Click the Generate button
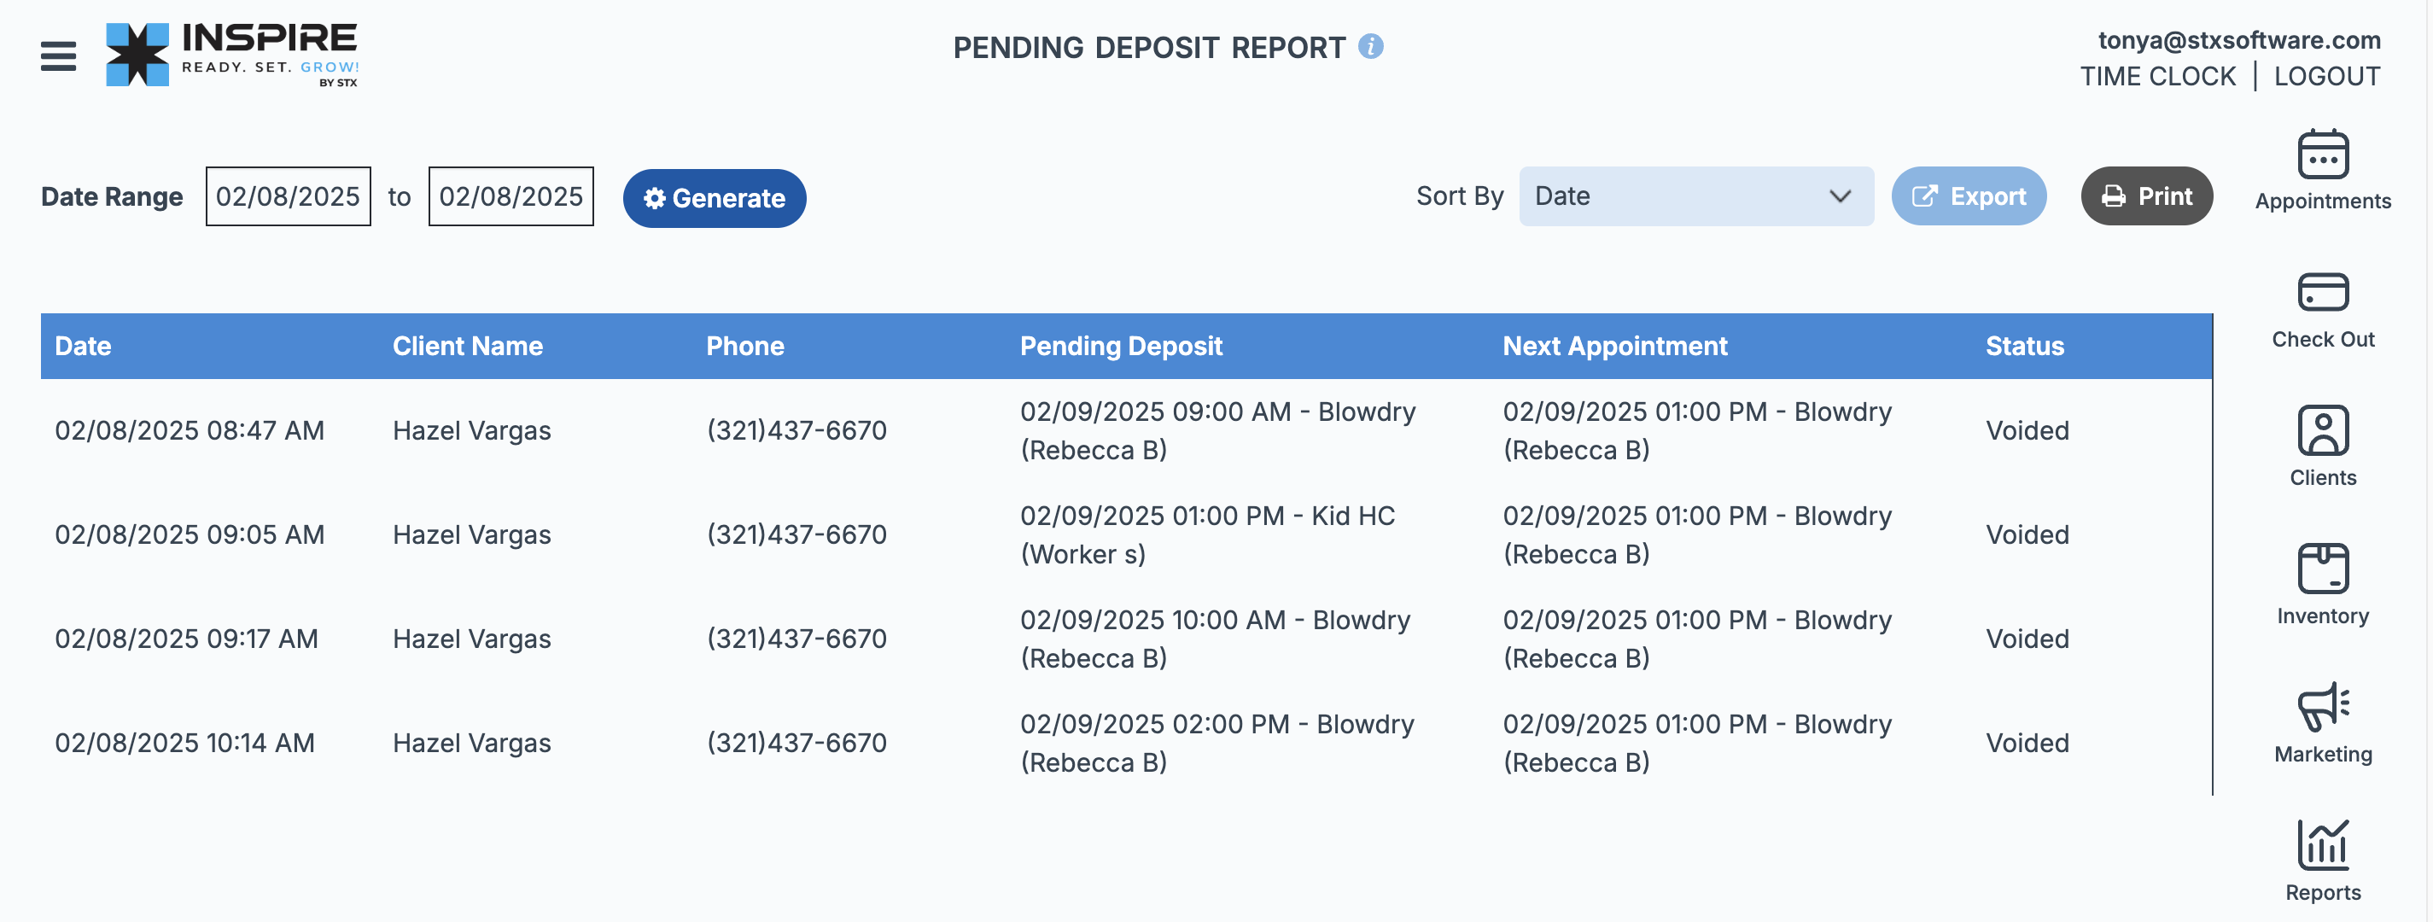The image size is (2433, 922). click(x=714, y=198)
